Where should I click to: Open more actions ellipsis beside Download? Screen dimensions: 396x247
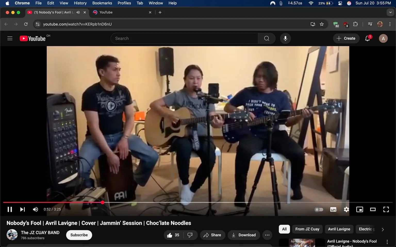(x=267, y=235)
